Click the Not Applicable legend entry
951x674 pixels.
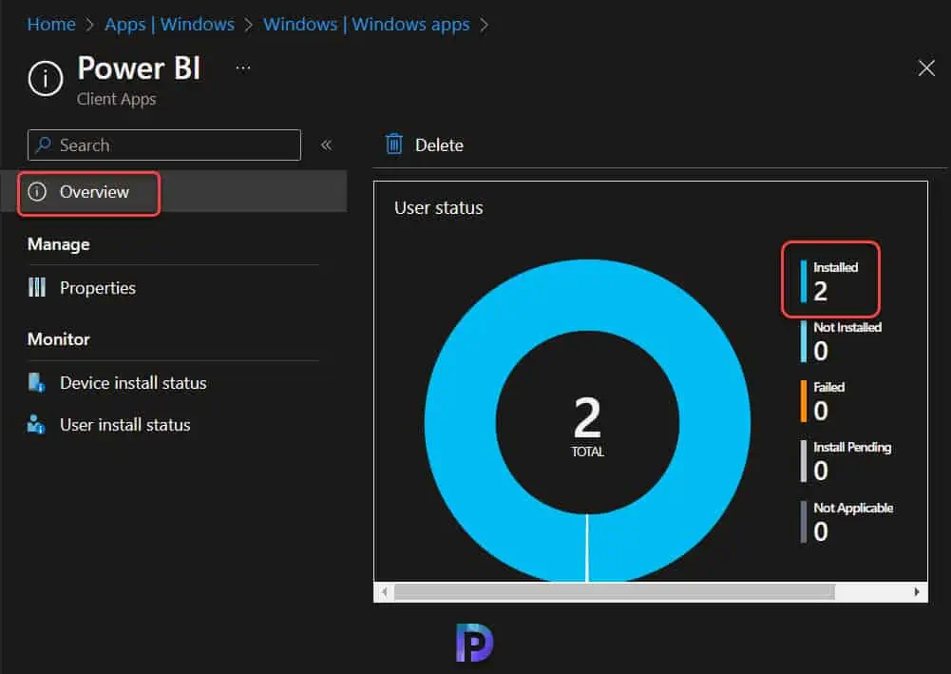[847, 522]
